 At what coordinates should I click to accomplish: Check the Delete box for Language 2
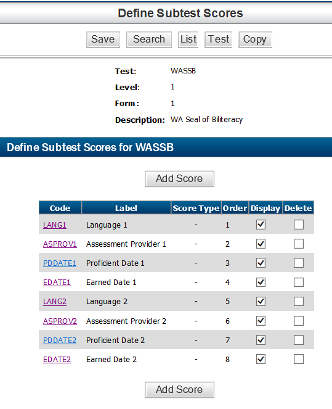click(x=299, y=301)
